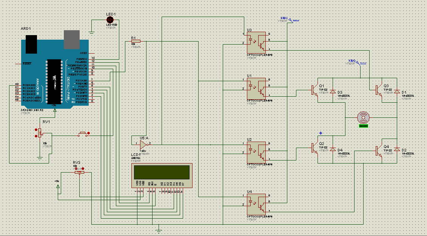Select potentiometer RV3
Screen dimensions: 427x236
coord(79,172)
